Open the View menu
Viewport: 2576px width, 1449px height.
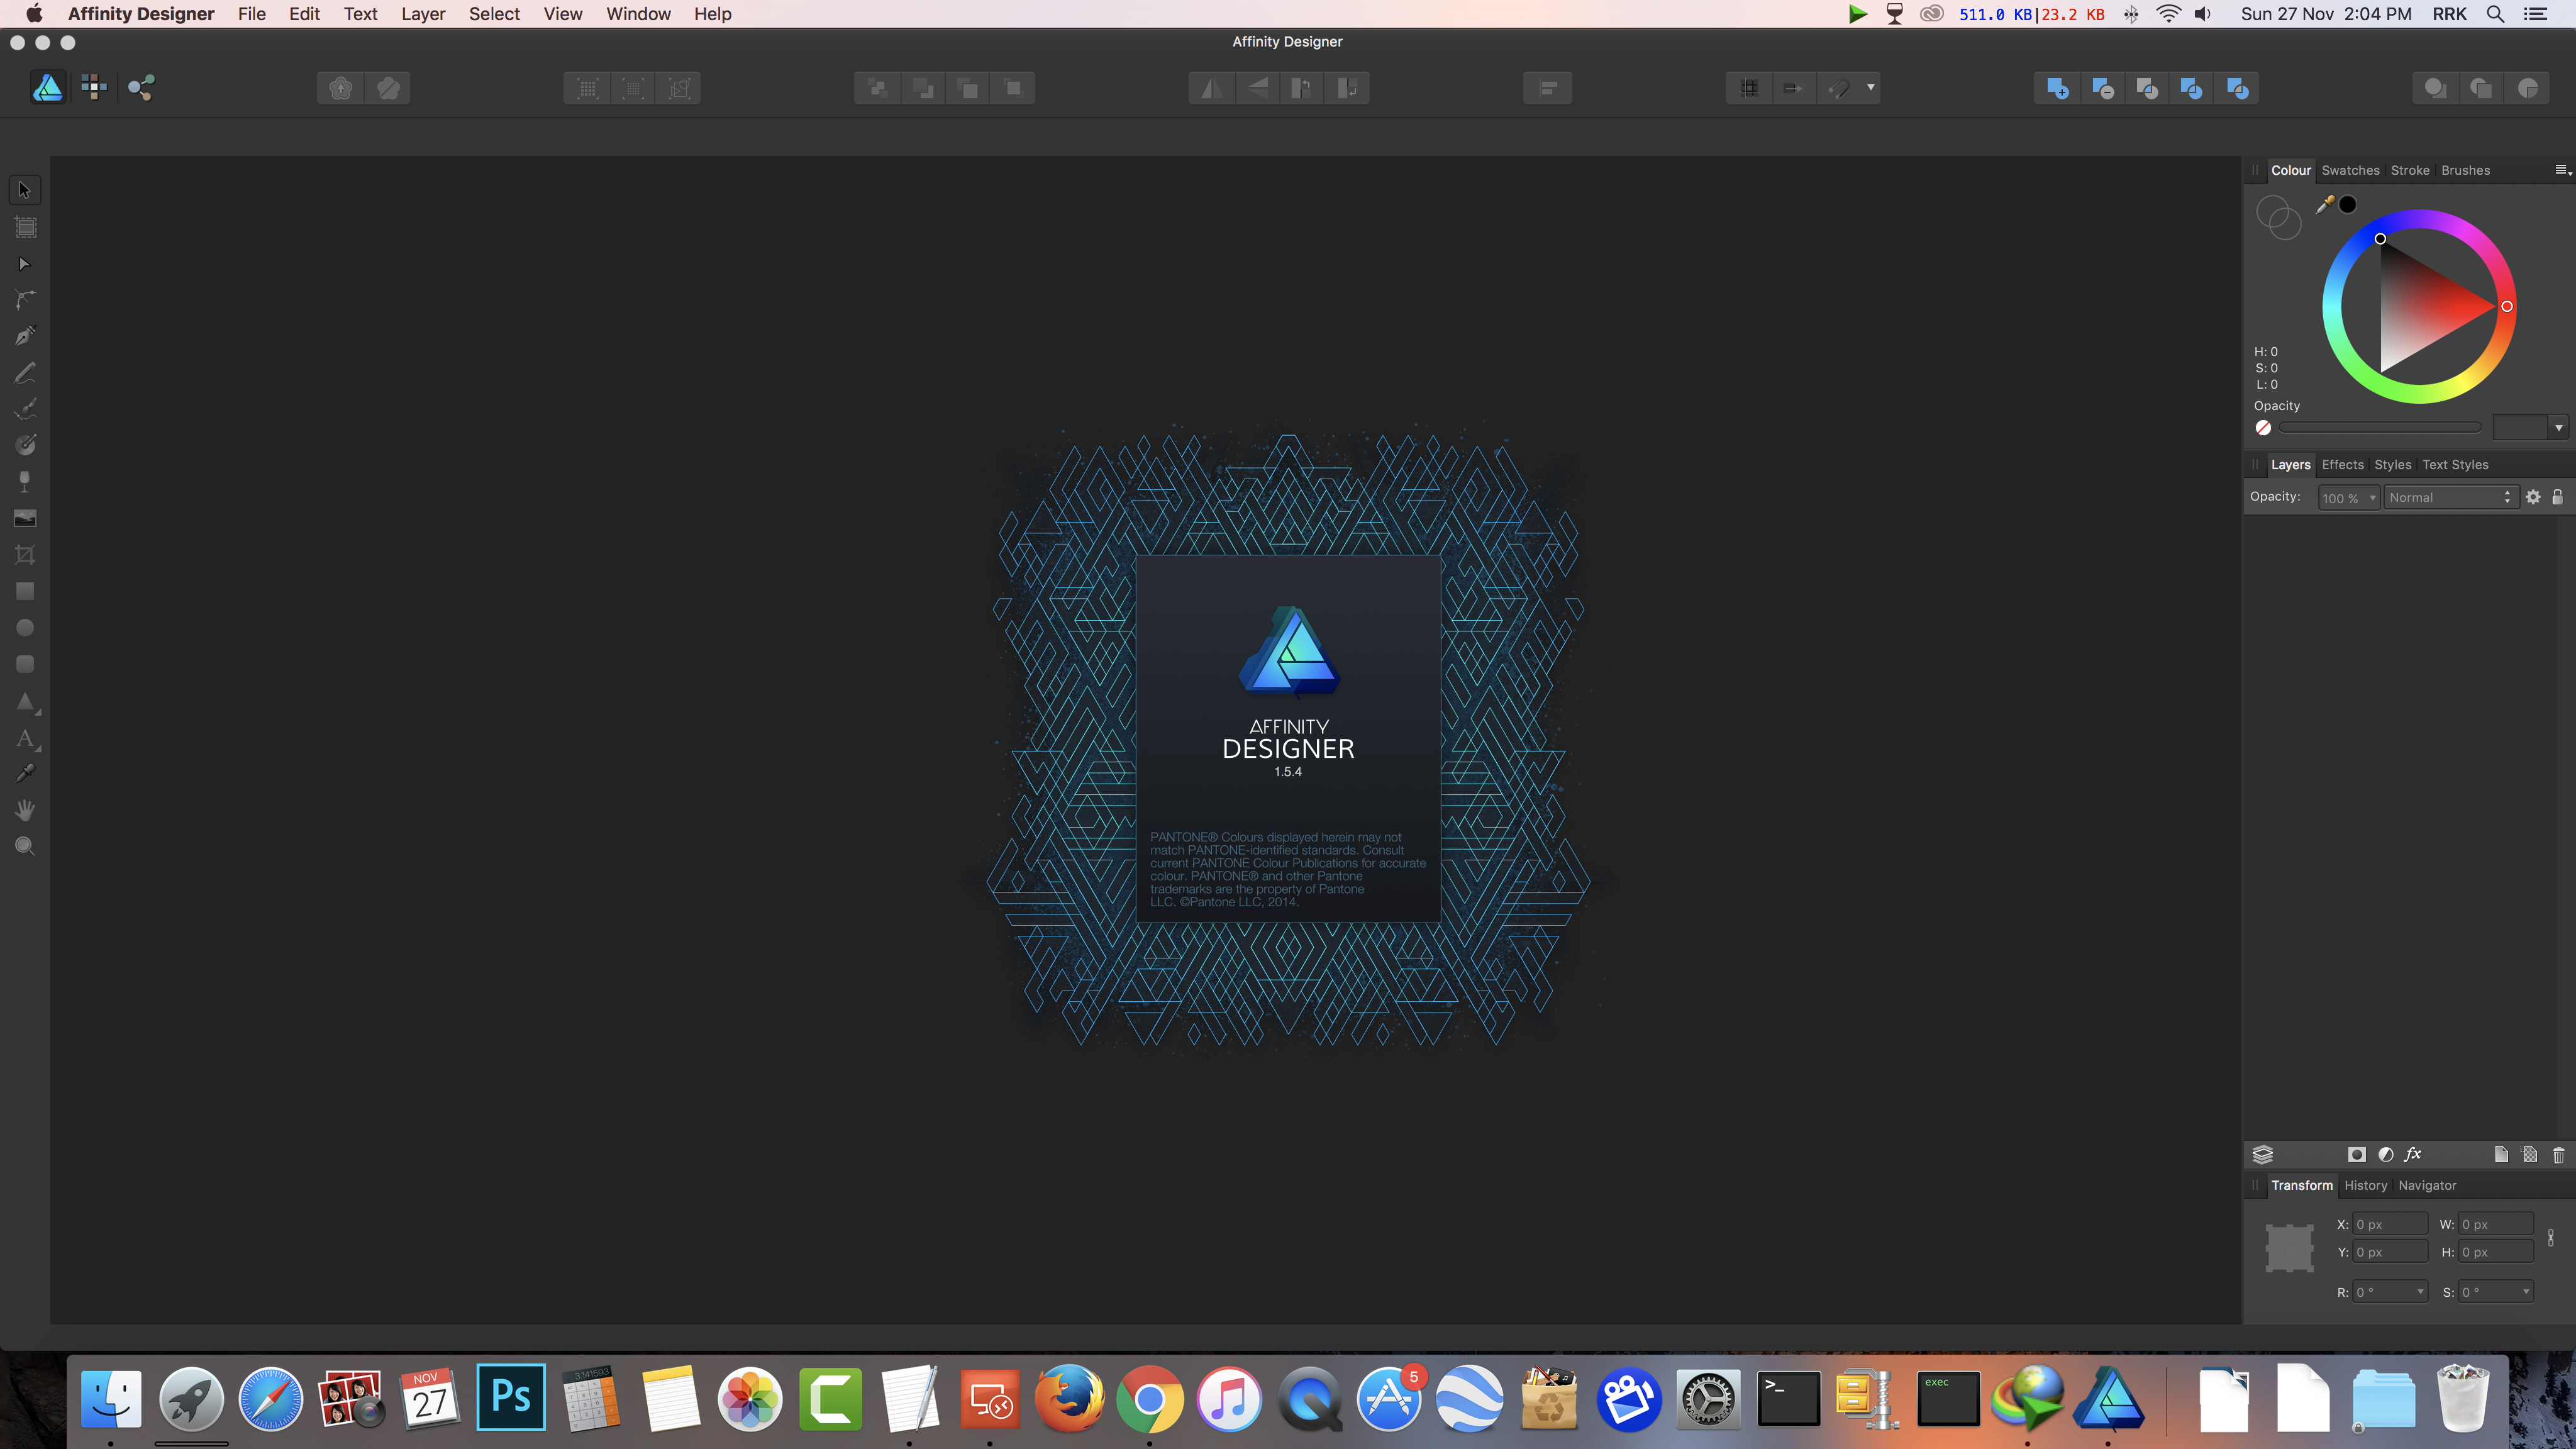pyautogui.click(x=562, y=14)
